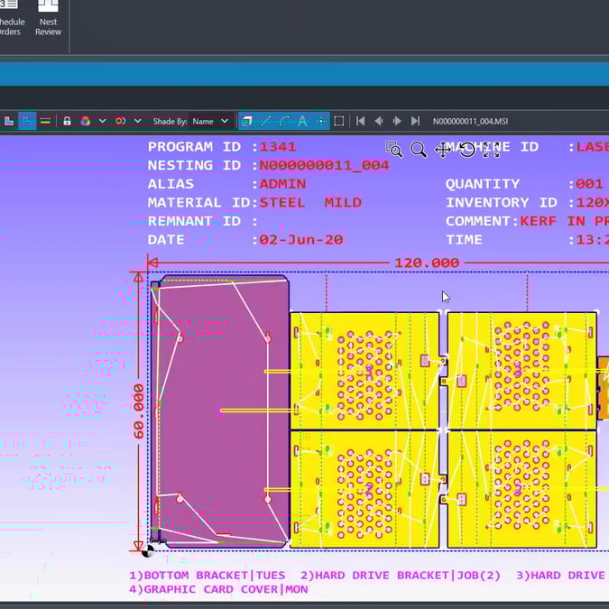Click the Quantity value 001
The height and width of the screenshot is (609, 609).
[x=589, y=184]
